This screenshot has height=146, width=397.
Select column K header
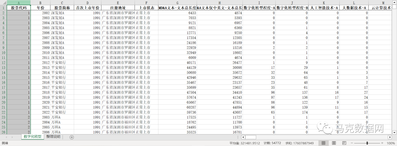point(324,3)
